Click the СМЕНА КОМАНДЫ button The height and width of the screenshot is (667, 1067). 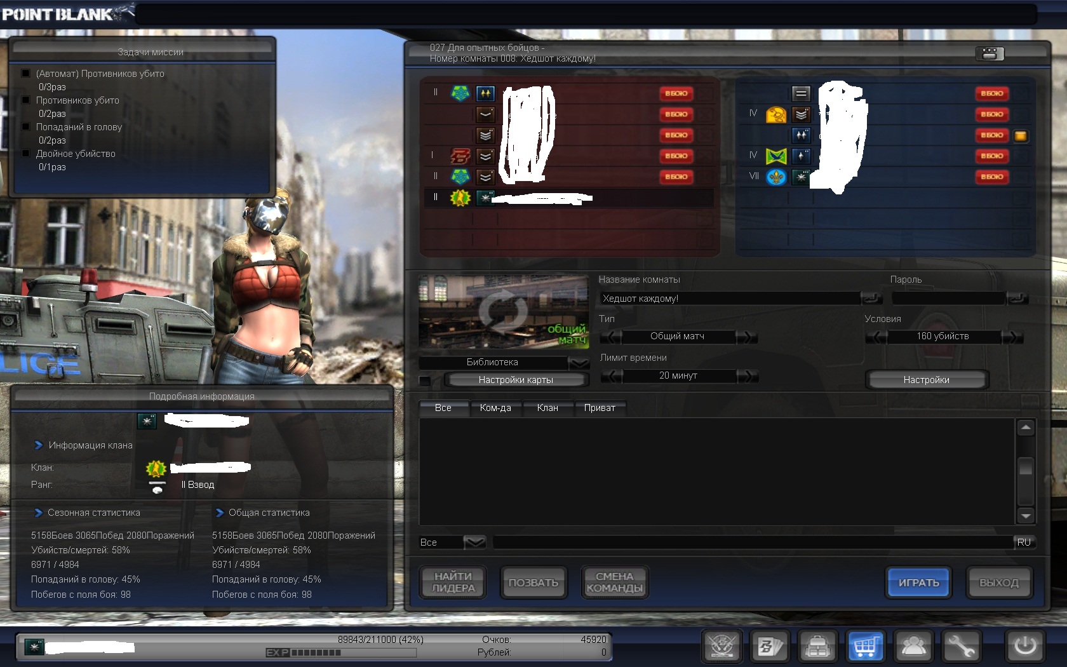[615, 583]
